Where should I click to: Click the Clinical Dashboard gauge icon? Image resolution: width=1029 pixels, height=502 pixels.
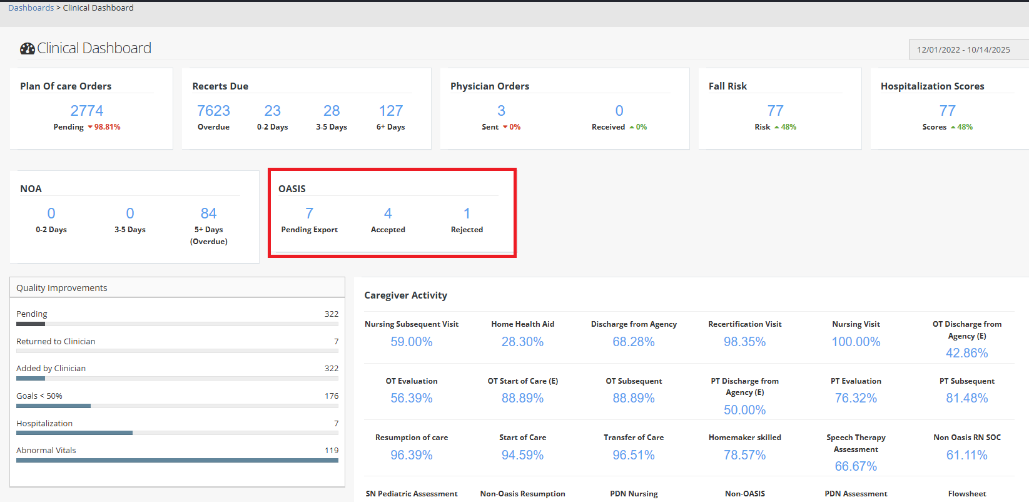point(27,48)
